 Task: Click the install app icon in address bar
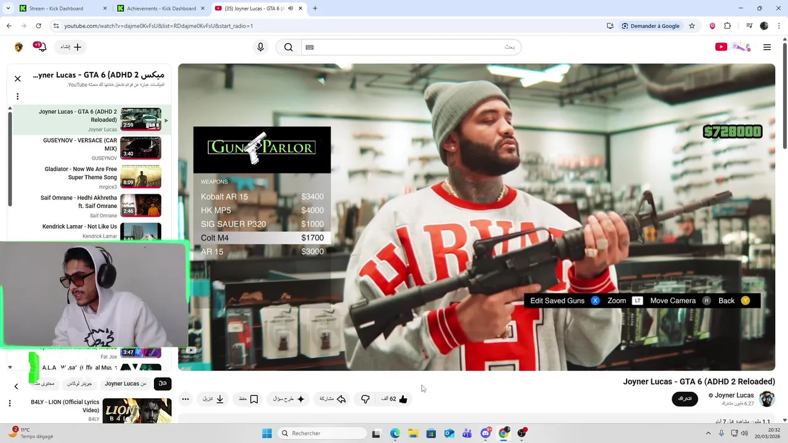click(610, 26)
